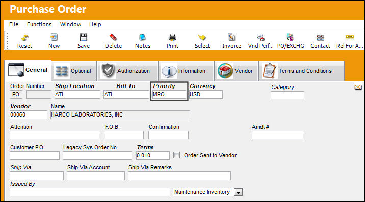Image resolution: width=365 pixels, height=202 pixels.
Task: Click the Reset toolbar icon
Action: tap(24, 38)
